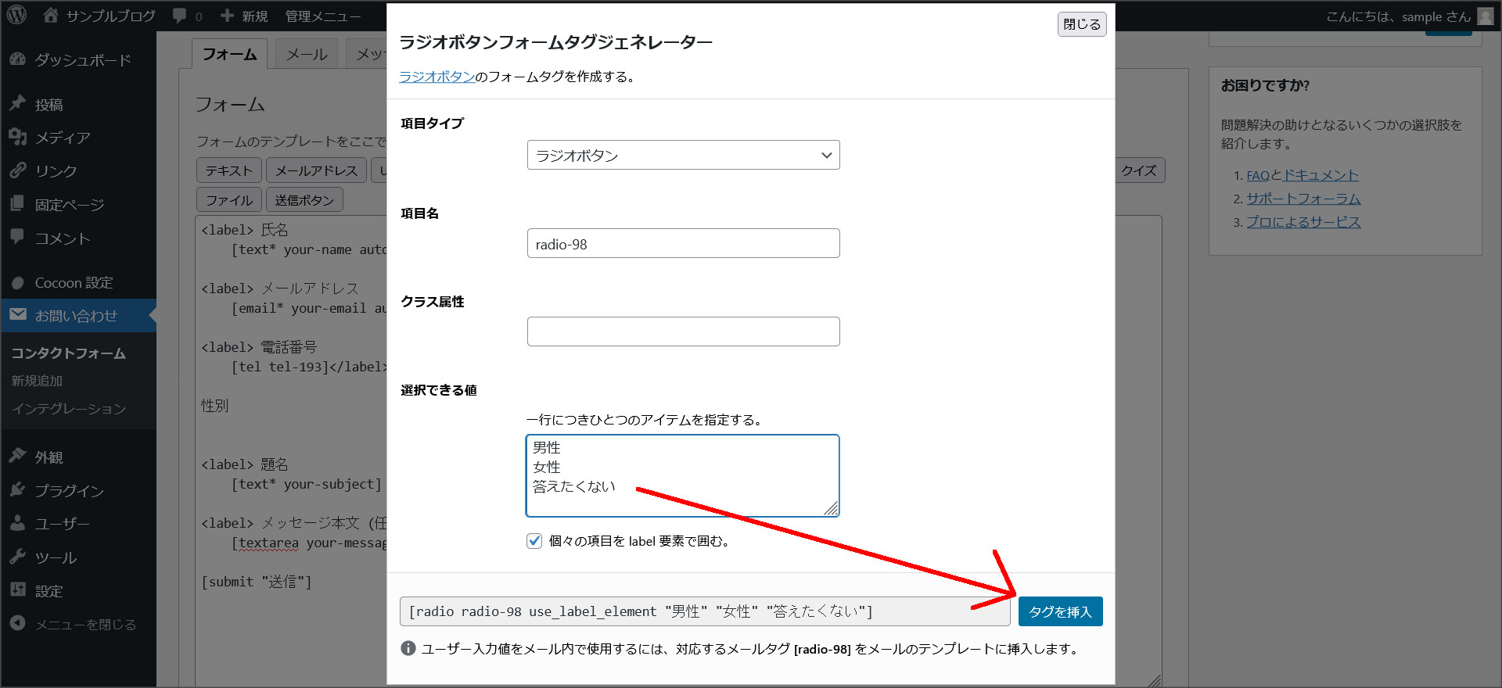Open 管理メニュー in the admin bar
This screenshot has width=1502, height=688.
(x=323, y=16)
